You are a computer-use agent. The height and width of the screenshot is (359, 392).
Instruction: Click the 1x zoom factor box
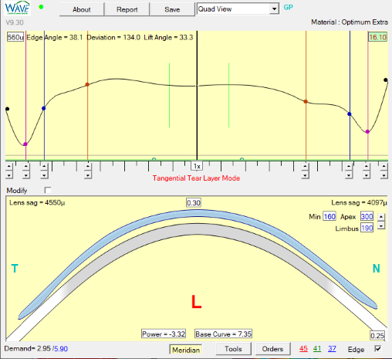click(x=197, y=166)
